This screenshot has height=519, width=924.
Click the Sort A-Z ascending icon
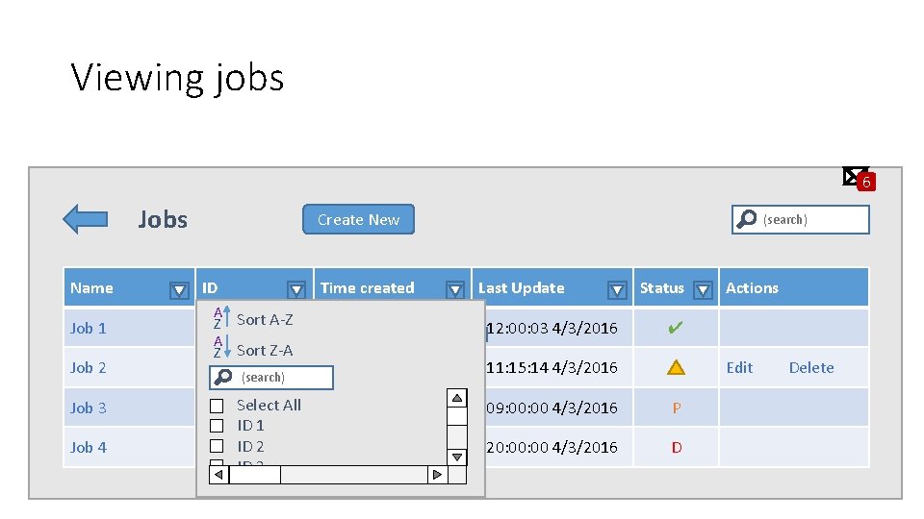pos(221,319)
